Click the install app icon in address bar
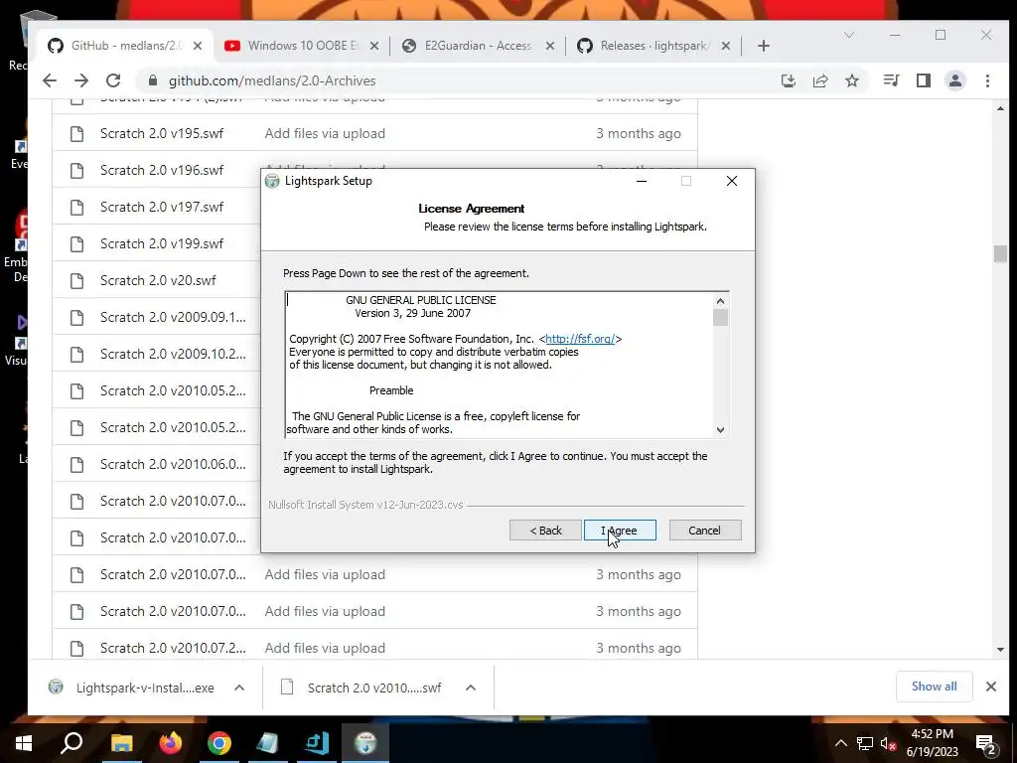 (788, 80)
